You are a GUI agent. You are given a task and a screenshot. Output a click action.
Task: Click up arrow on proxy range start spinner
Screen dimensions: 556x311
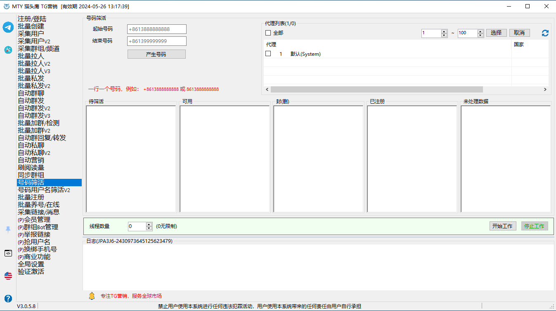444,31
